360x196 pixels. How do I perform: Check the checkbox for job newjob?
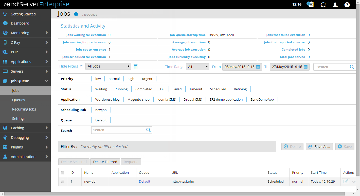click(63, 181)
